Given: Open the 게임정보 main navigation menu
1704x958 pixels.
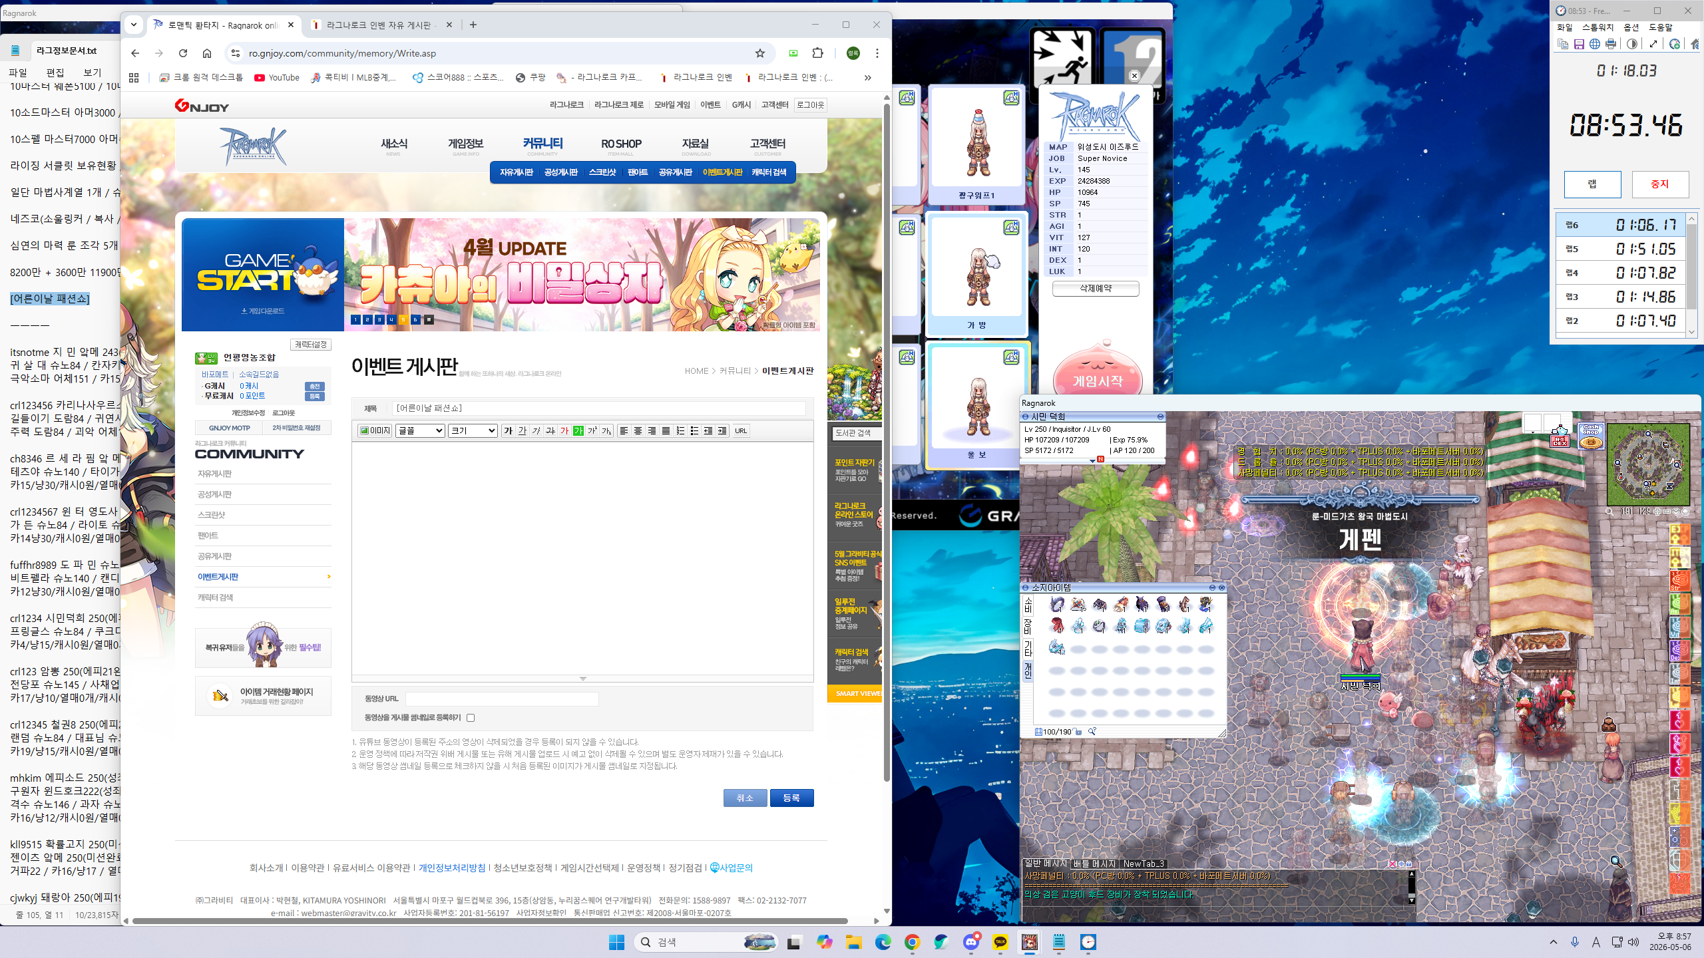Looking at the screenshot, I should (x=466, y=144).
